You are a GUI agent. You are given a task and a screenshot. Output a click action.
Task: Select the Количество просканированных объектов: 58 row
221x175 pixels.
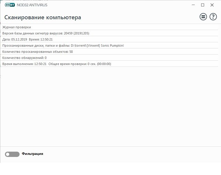(37, 52)
